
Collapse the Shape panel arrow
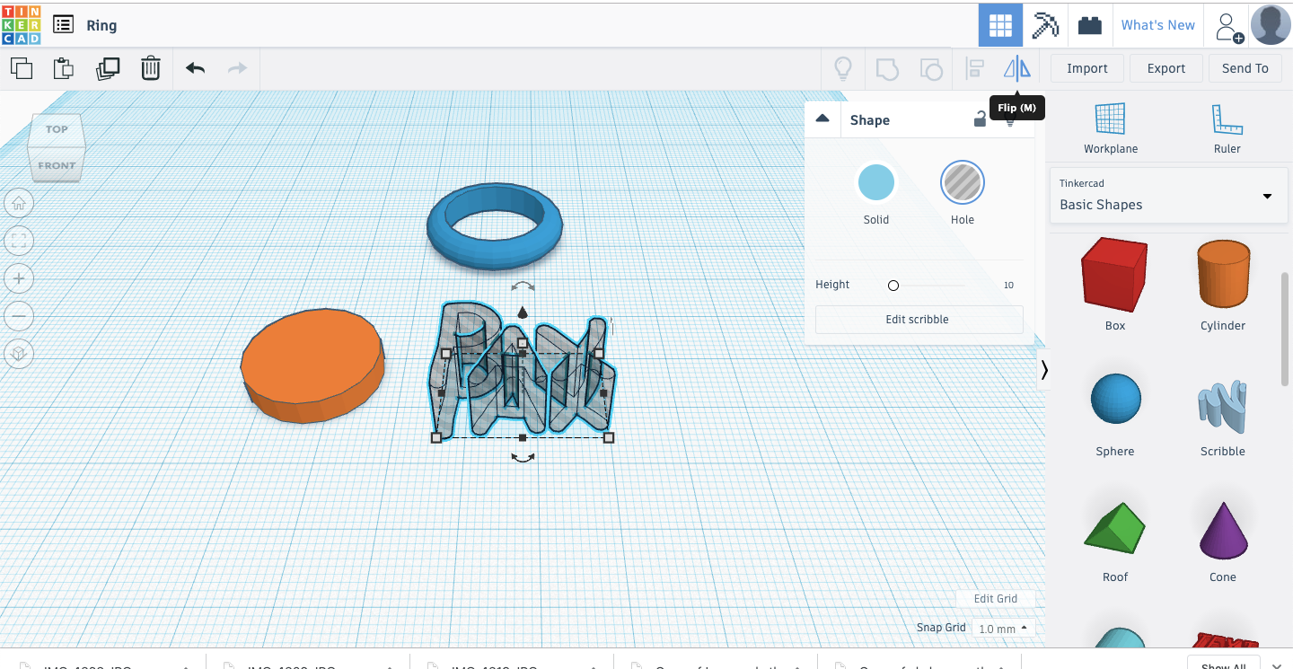click(822, 119)
